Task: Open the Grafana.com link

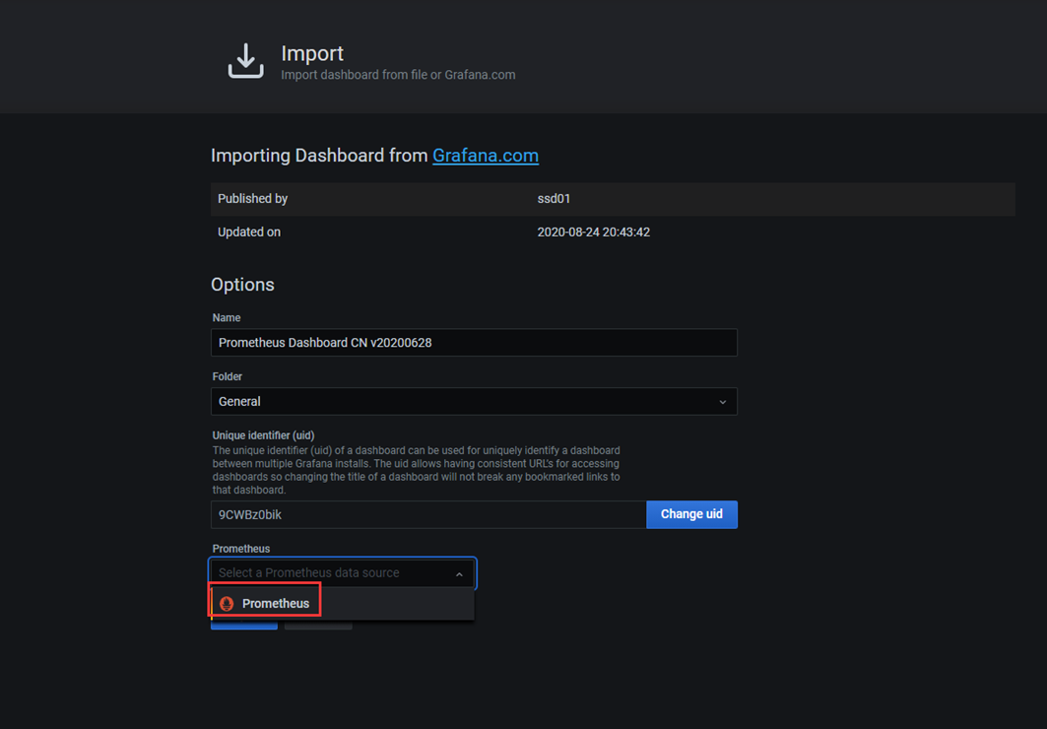Action: pos(486,156)
